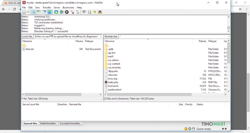Refresh the file and folder lists
The image size is (250, 133).
(x=56, y=12)
